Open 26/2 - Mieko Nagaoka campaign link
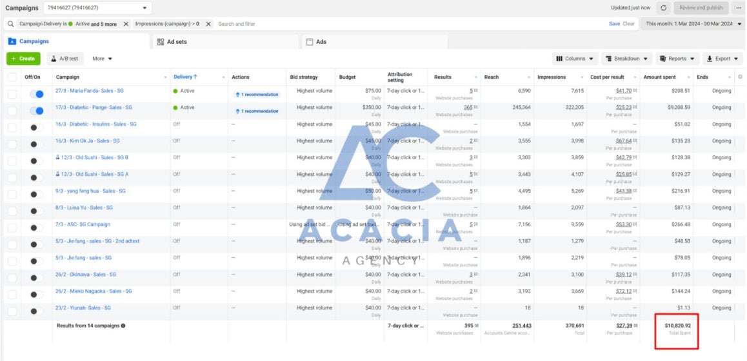 coord(94,291)
